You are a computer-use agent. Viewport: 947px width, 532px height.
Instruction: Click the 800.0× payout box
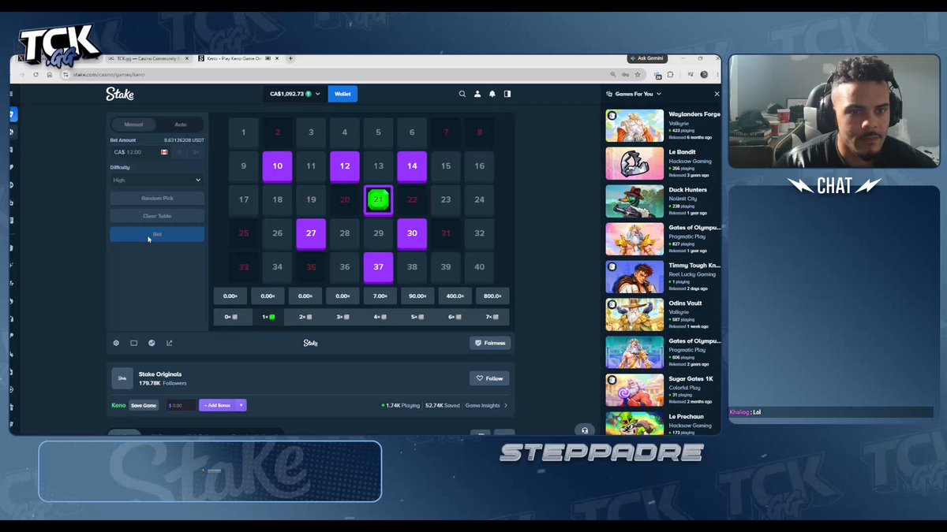point(492,296)
